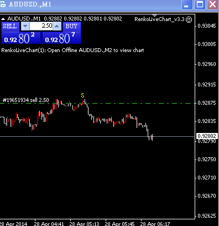This screenshot has width=219, height=226.
Task: Click the chart window icon in title bar
Action: click(3, 4)
